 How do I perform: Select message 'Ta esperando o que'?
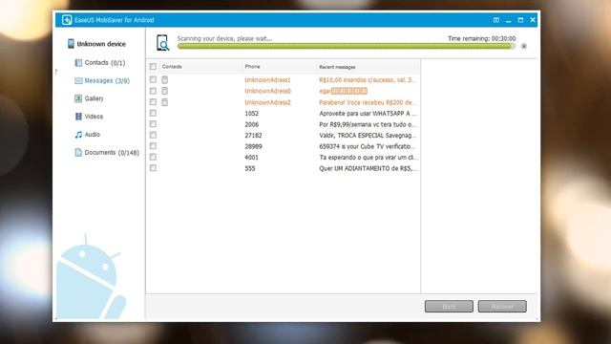click(x=369, y=158)
